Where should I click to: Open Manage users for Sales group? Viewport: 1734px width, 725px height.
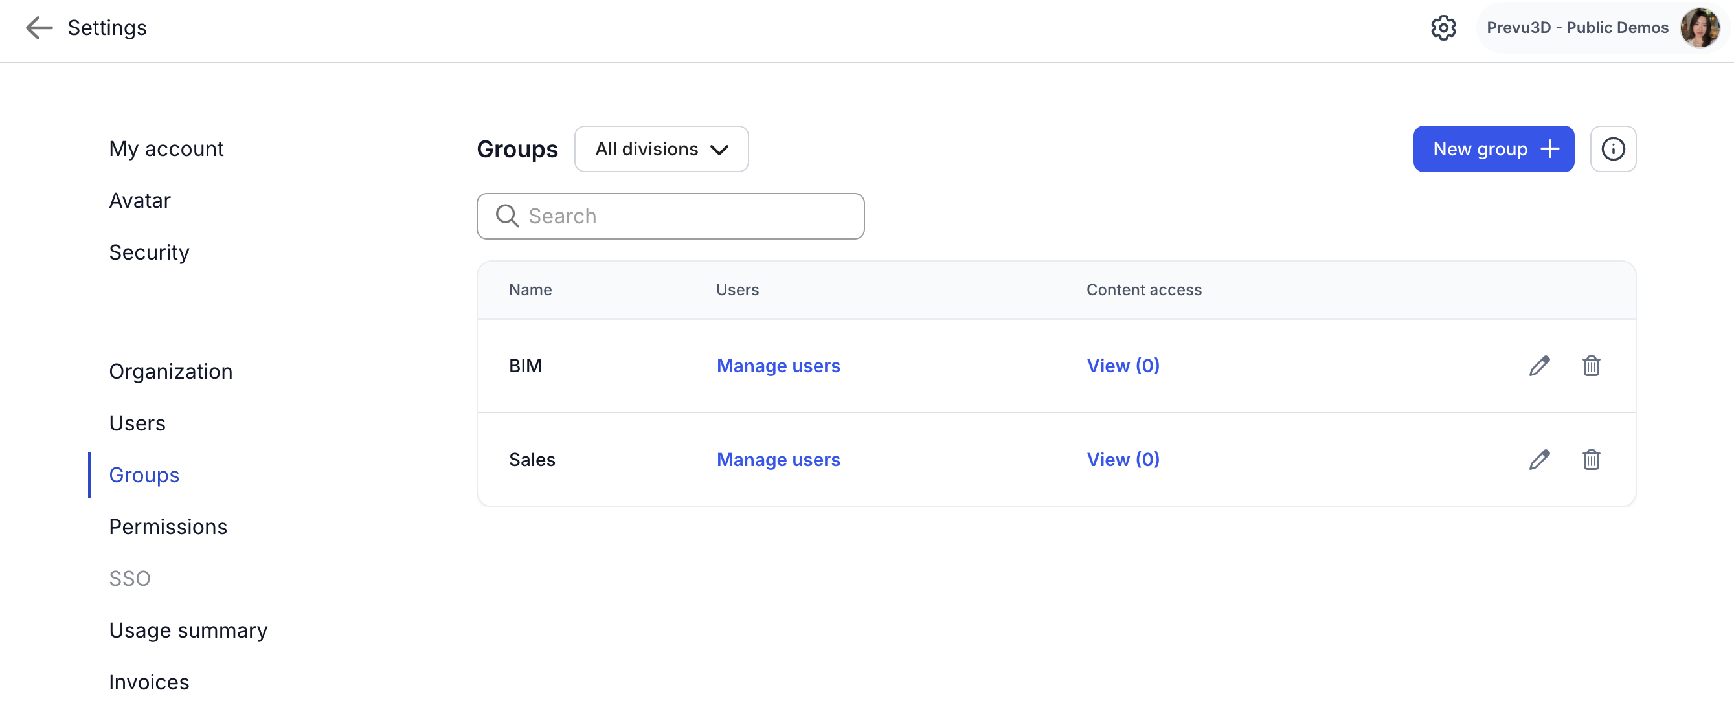778,459
